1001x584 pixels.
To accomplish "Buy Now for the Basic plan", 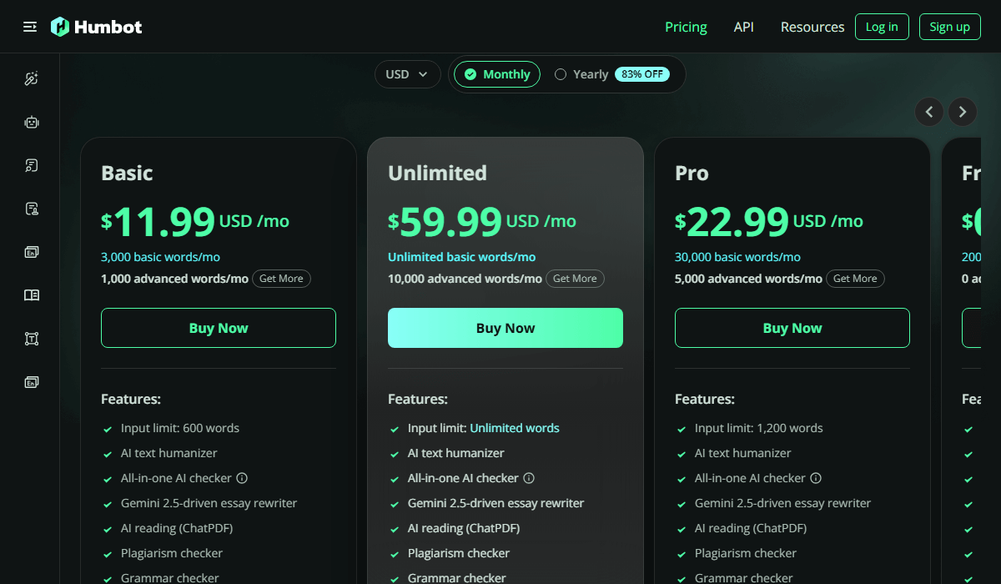I will 219,328.
